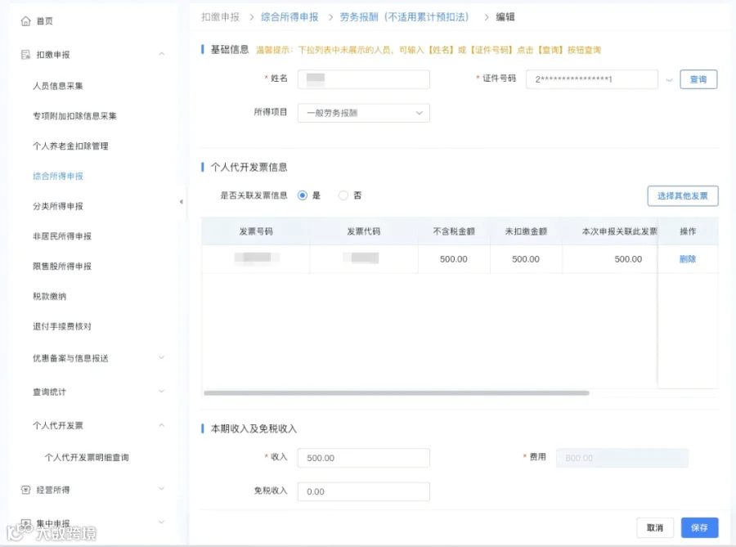Select the 是 radio for linking invoice info
The height and width of the screenshot is (547, 736).
pyautogui.click(x=303, y=195)
